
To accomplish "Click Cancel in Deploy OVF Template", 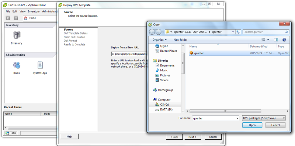I will click(x=213, y=137).
